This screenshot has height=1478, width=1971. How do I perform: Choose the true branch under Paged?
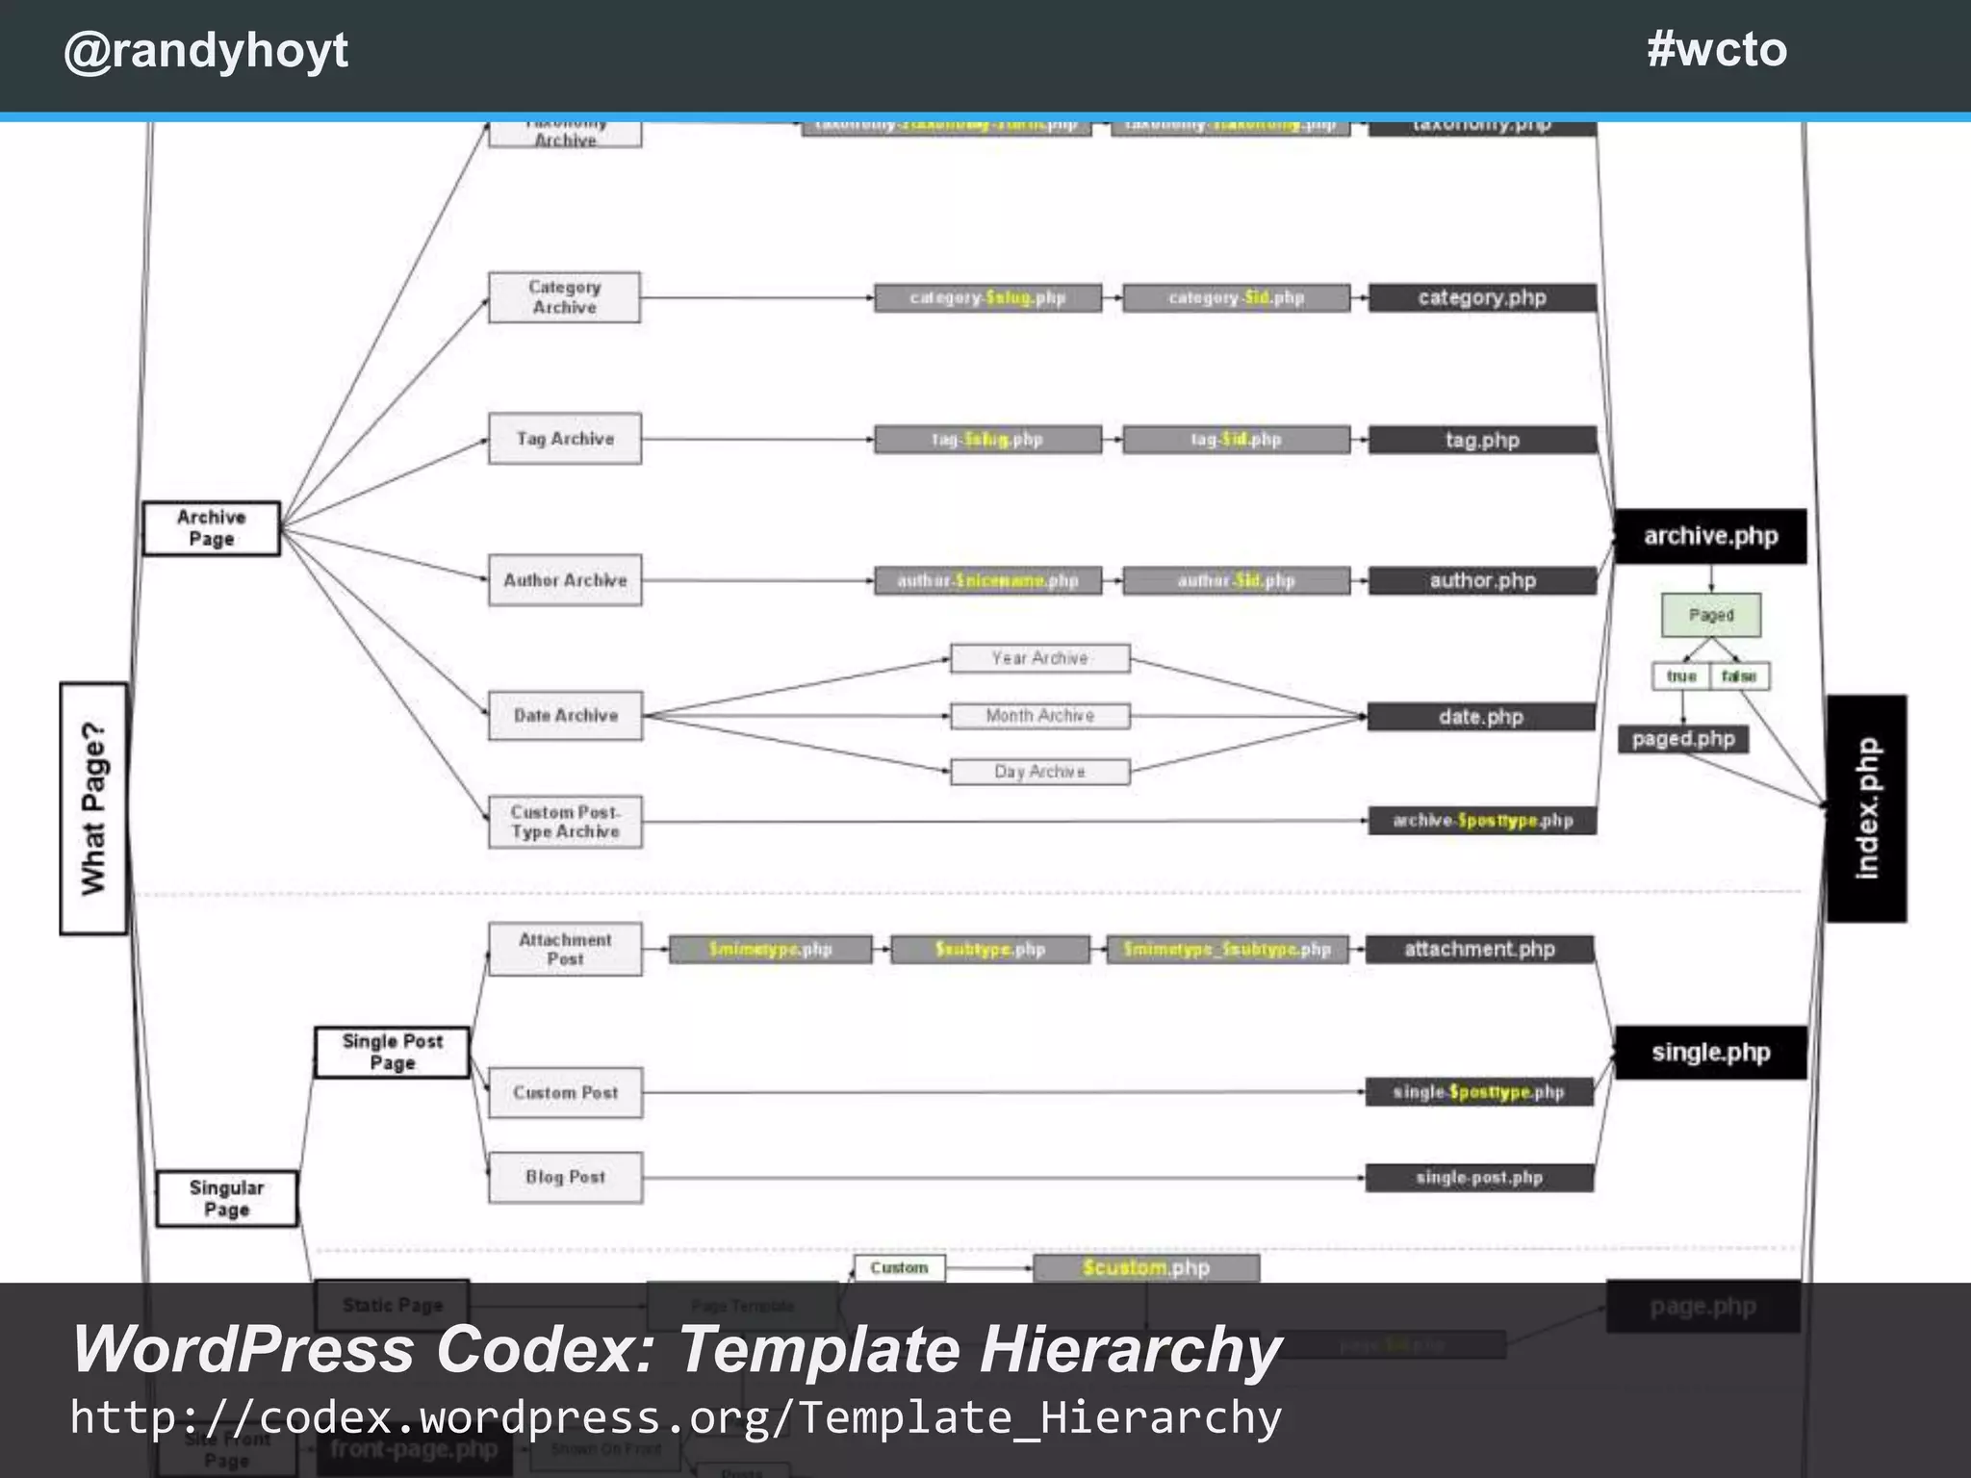[x=1681, y=676]
